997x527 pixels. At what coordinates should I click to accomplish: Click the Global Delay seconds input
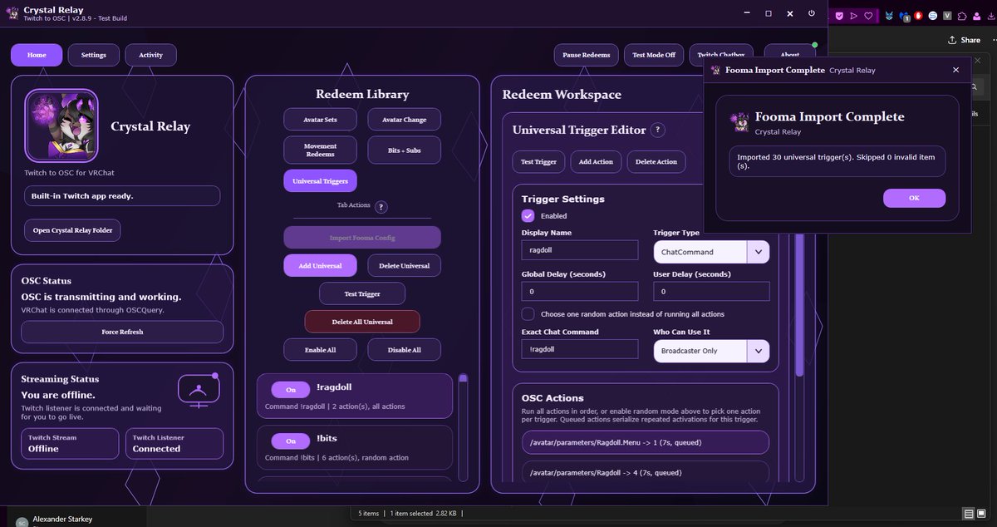pyautogui.click(x=580, y=292)
